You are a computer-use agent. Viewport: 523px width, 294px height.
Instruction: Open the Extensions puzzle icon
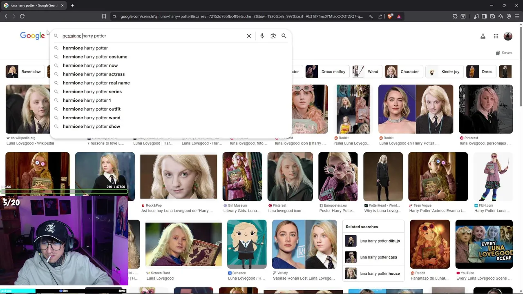[455, 16]
